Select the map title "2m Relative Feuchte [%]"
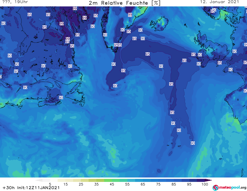Viewport: 247px width, 191px height. tap(124, 3)
